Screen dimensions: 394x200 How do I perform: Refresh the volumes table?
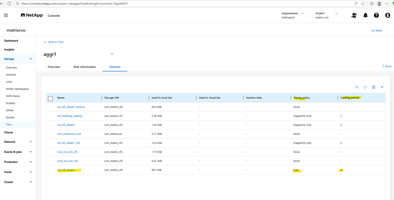tap(365, 87)
